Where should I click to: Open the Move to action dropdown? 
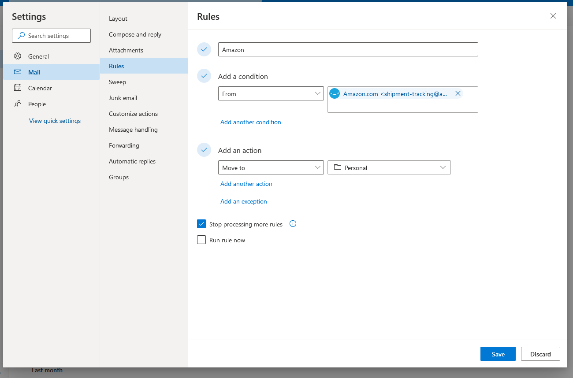[x=271, y=167]
